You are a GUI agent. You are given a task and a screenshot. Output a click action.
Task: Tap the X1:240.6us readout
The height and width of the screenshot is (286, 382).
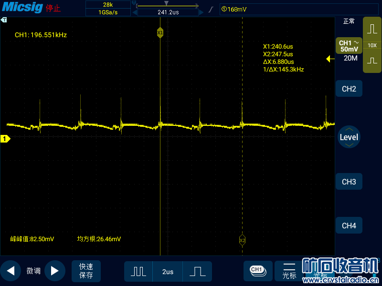pos(278,47)
